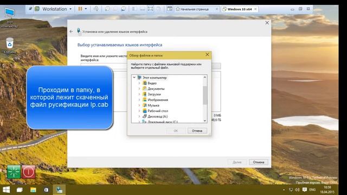This screenshot has height=195, width=347.
Task: Open the Store icon on the taskbar
Action: [46, 190]
